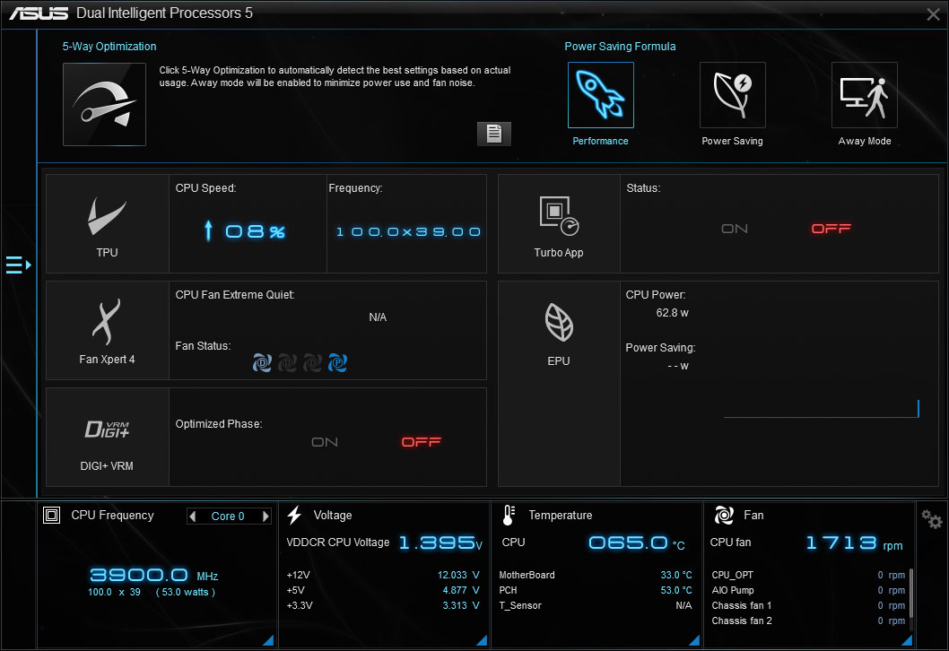This screenshot has width=949, height=651.
Task: Click the Fan panel fan icon
Action: pyautogui.click(x=724, y=515)
